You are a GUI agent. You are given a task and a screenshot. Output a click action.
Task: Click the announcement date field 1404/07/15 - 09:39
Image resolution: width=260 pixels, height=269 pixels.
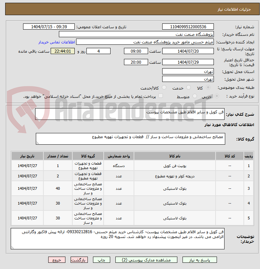click(x=49, y=27)
